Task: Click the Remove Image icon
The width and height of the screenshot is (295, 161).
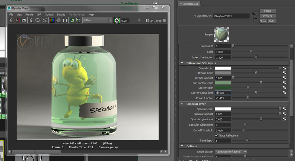Action: click(78, 20)
